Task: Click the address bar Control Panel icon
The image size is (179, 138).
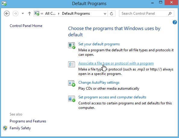Action: click(37, 13)
